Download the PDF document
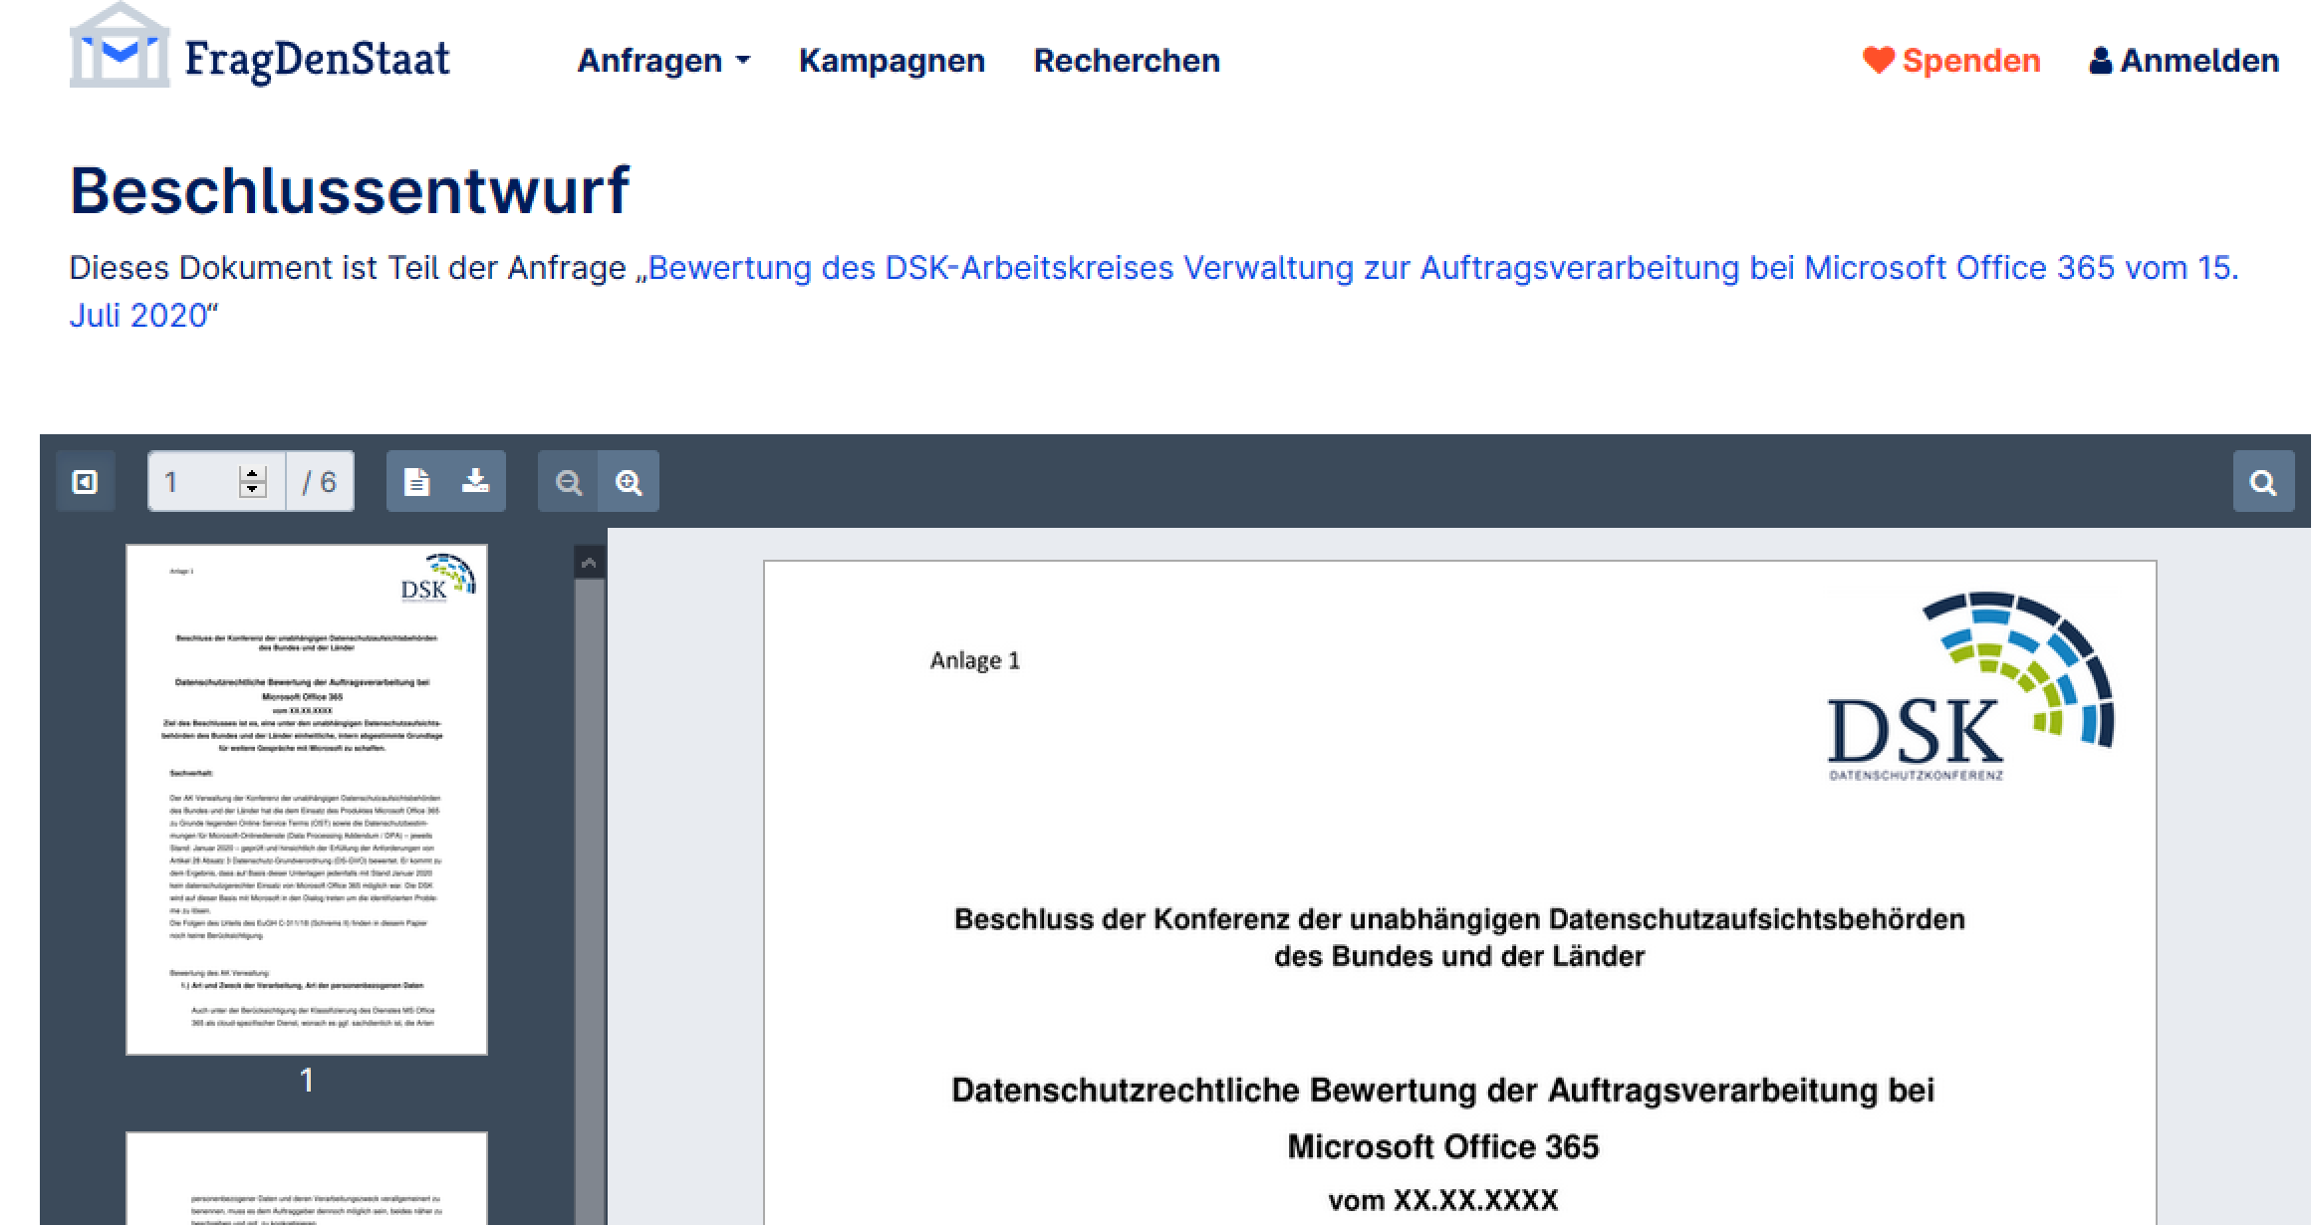Viewport: 2317px width, 1225px height. pos(476,482)
